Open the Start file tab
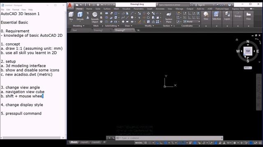 74,30
